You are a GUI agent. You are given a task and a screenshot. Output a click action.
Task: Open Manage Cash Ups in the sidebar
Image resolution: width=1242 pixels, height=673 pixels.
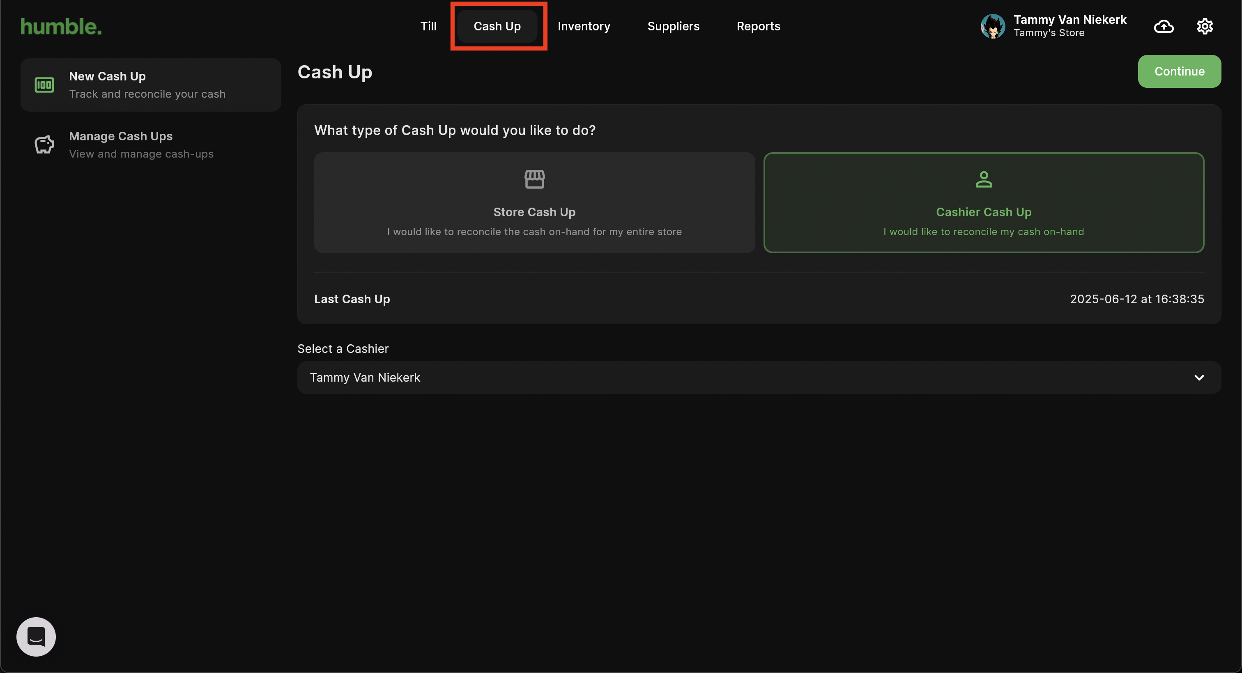151,144
